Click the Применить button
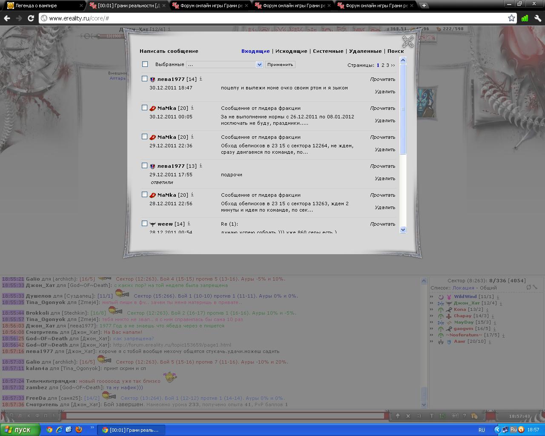Screen dimensions: 545x436 point(280,65)
